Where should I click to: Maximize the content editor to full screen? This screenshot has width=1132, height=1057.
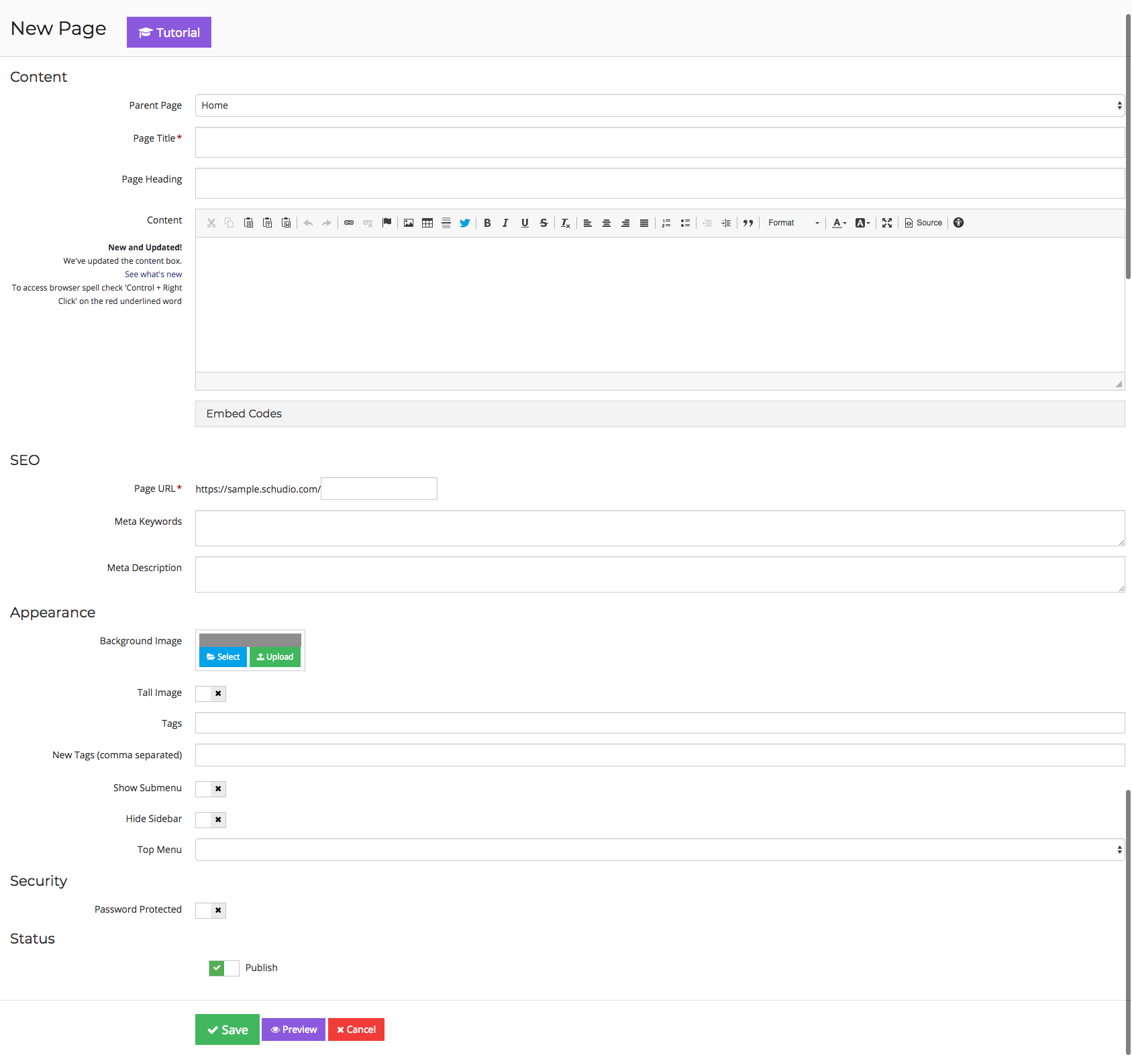click(x=886, y=222)
